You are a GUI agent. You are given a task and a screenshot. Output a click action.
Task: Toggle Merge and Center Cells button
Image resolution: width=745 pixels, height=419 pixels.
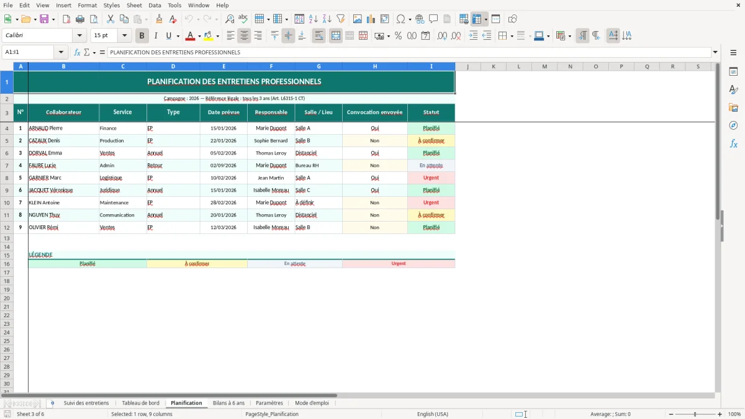pyautogui.click(x=336, y=36)
